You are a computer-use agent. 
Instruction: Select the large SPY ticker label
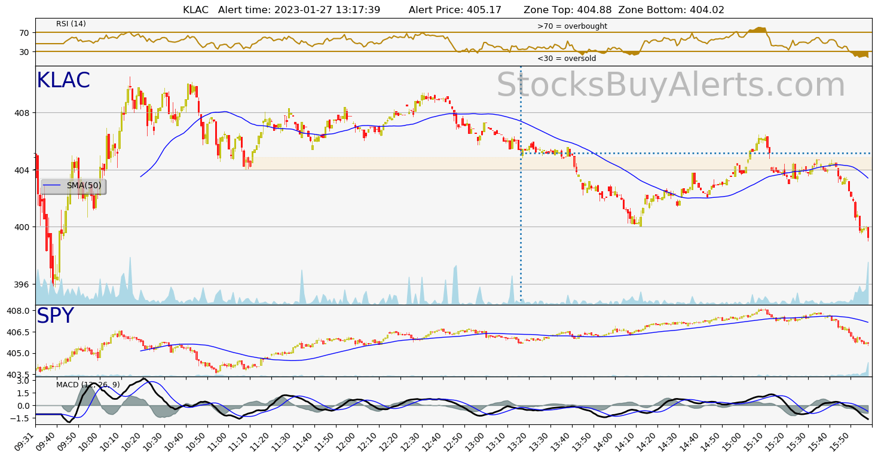click(x=56, y=316)
